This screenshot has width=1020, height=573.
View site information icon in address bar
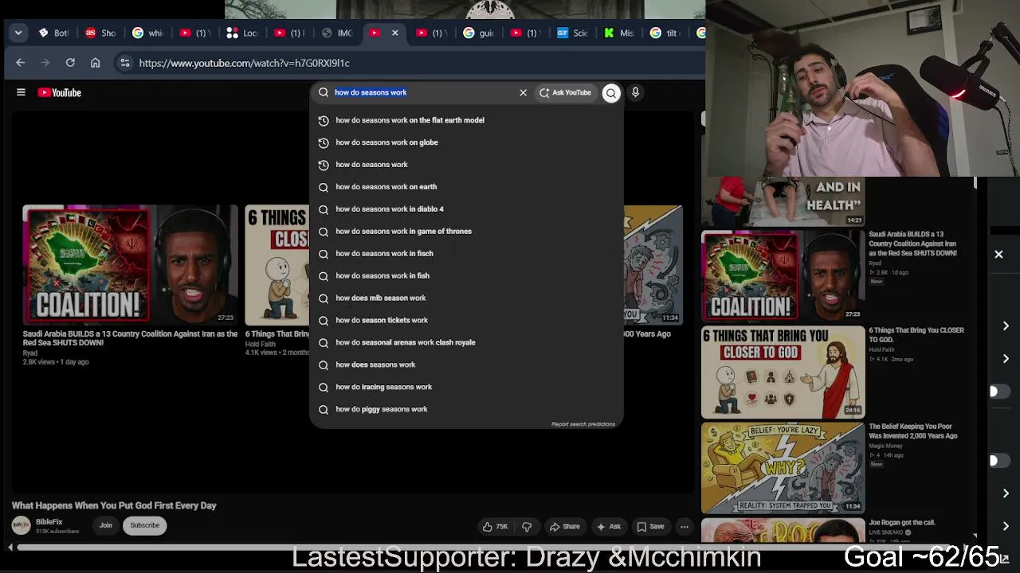[x=124, y=63]
